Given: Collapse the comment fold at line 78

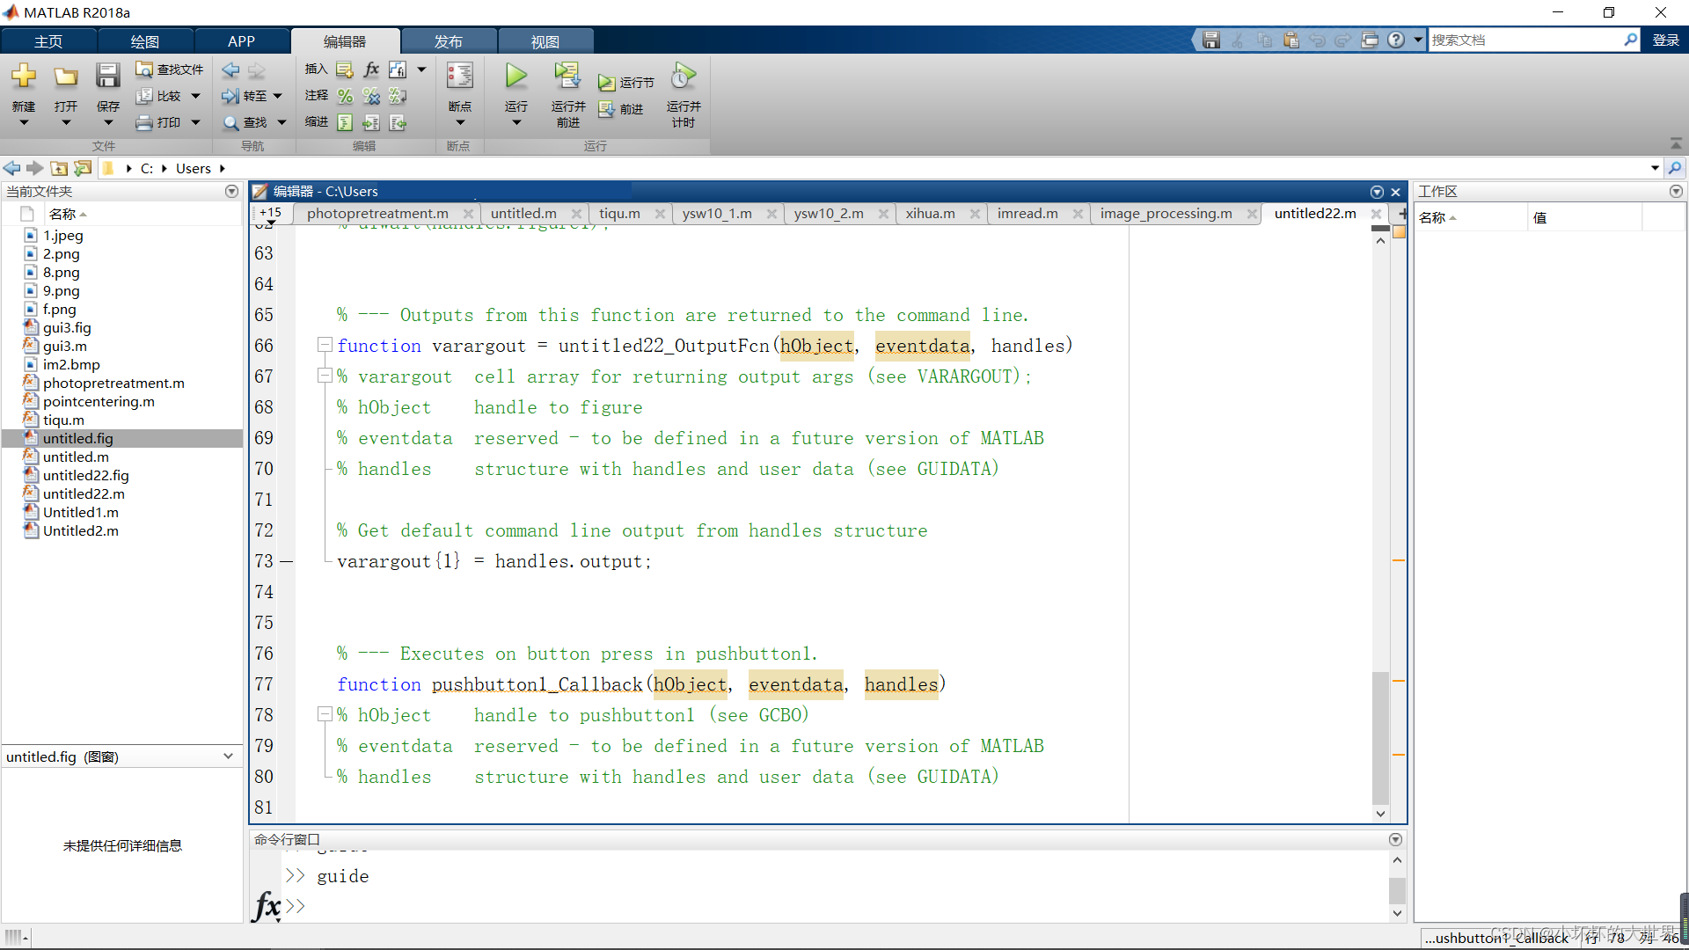Looking at the screenshot, I should (325, 714).
